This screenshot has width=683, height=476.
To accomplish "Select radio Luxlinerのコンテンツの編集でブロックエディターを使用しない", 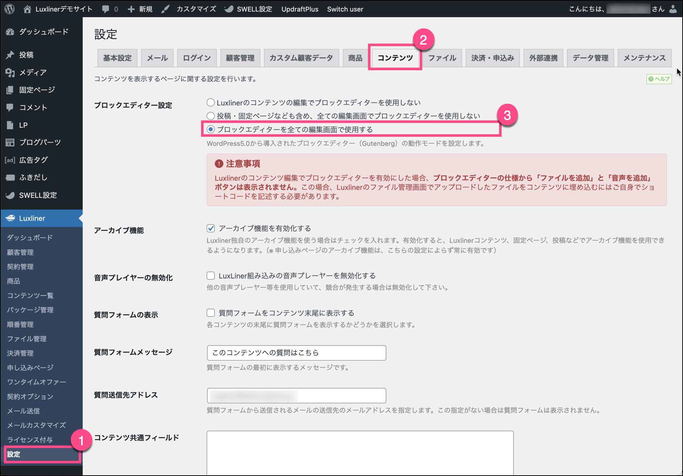I will [x=211, y=103].
